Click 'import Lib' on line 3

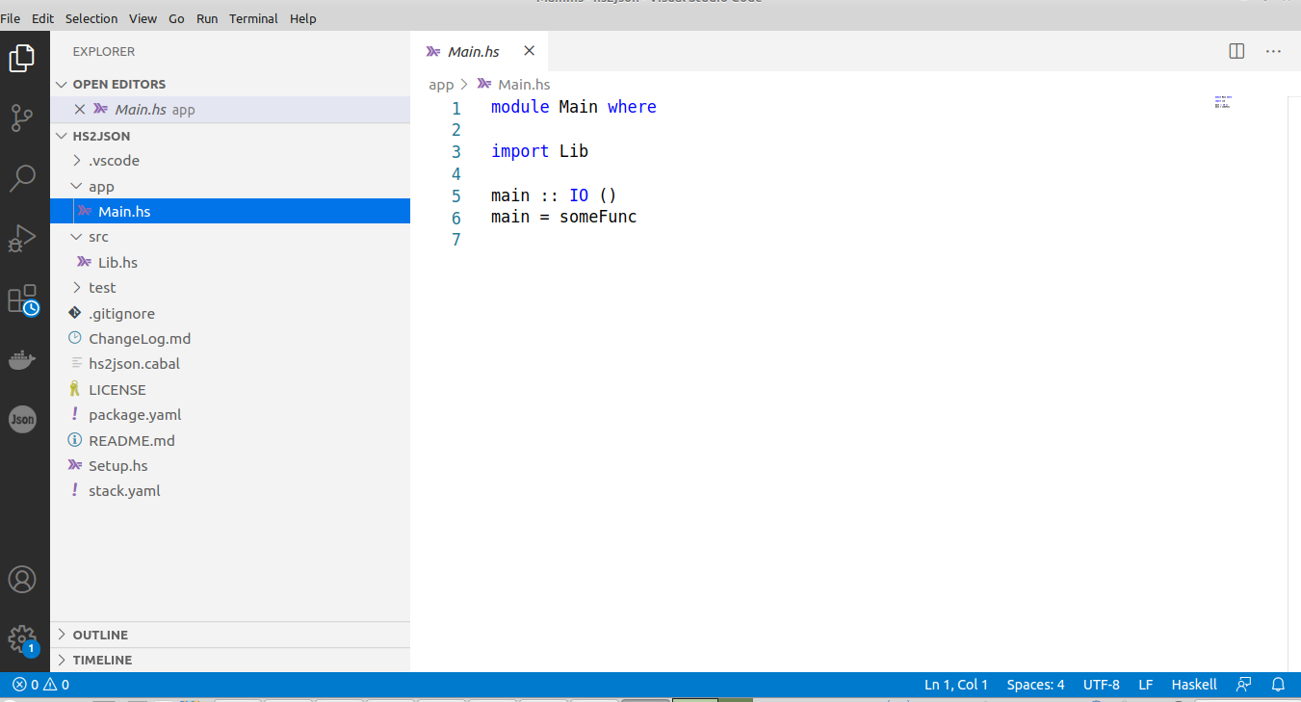539,151
